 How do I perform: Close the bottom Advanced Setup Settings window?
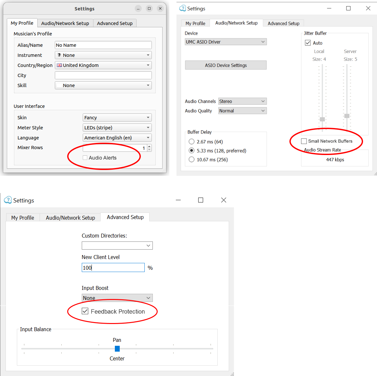pos(224,200)
